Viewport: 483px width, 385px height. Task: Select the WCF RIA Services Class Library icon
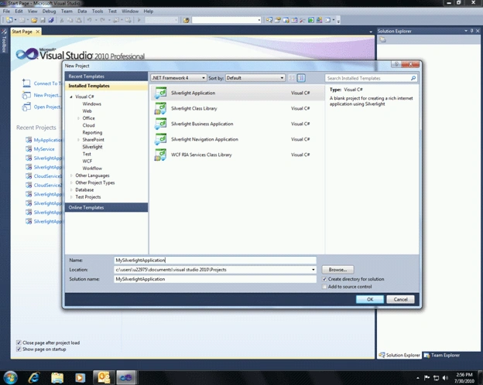pos(160,155)
